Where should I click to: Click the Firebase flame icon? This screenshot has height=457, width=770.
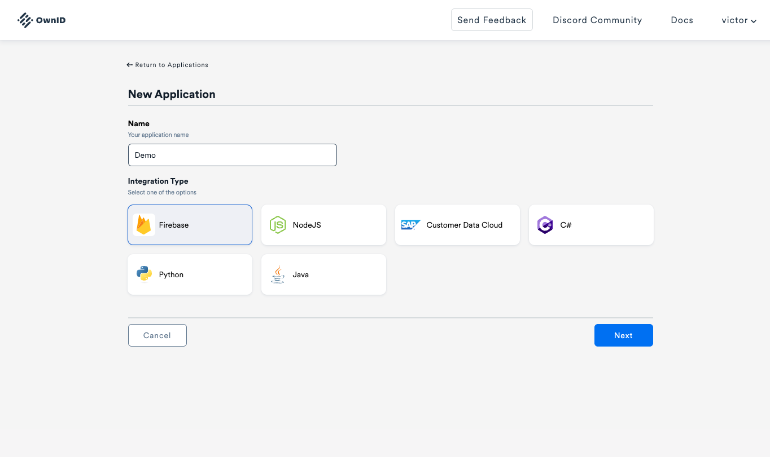click(x=144, y=225)
